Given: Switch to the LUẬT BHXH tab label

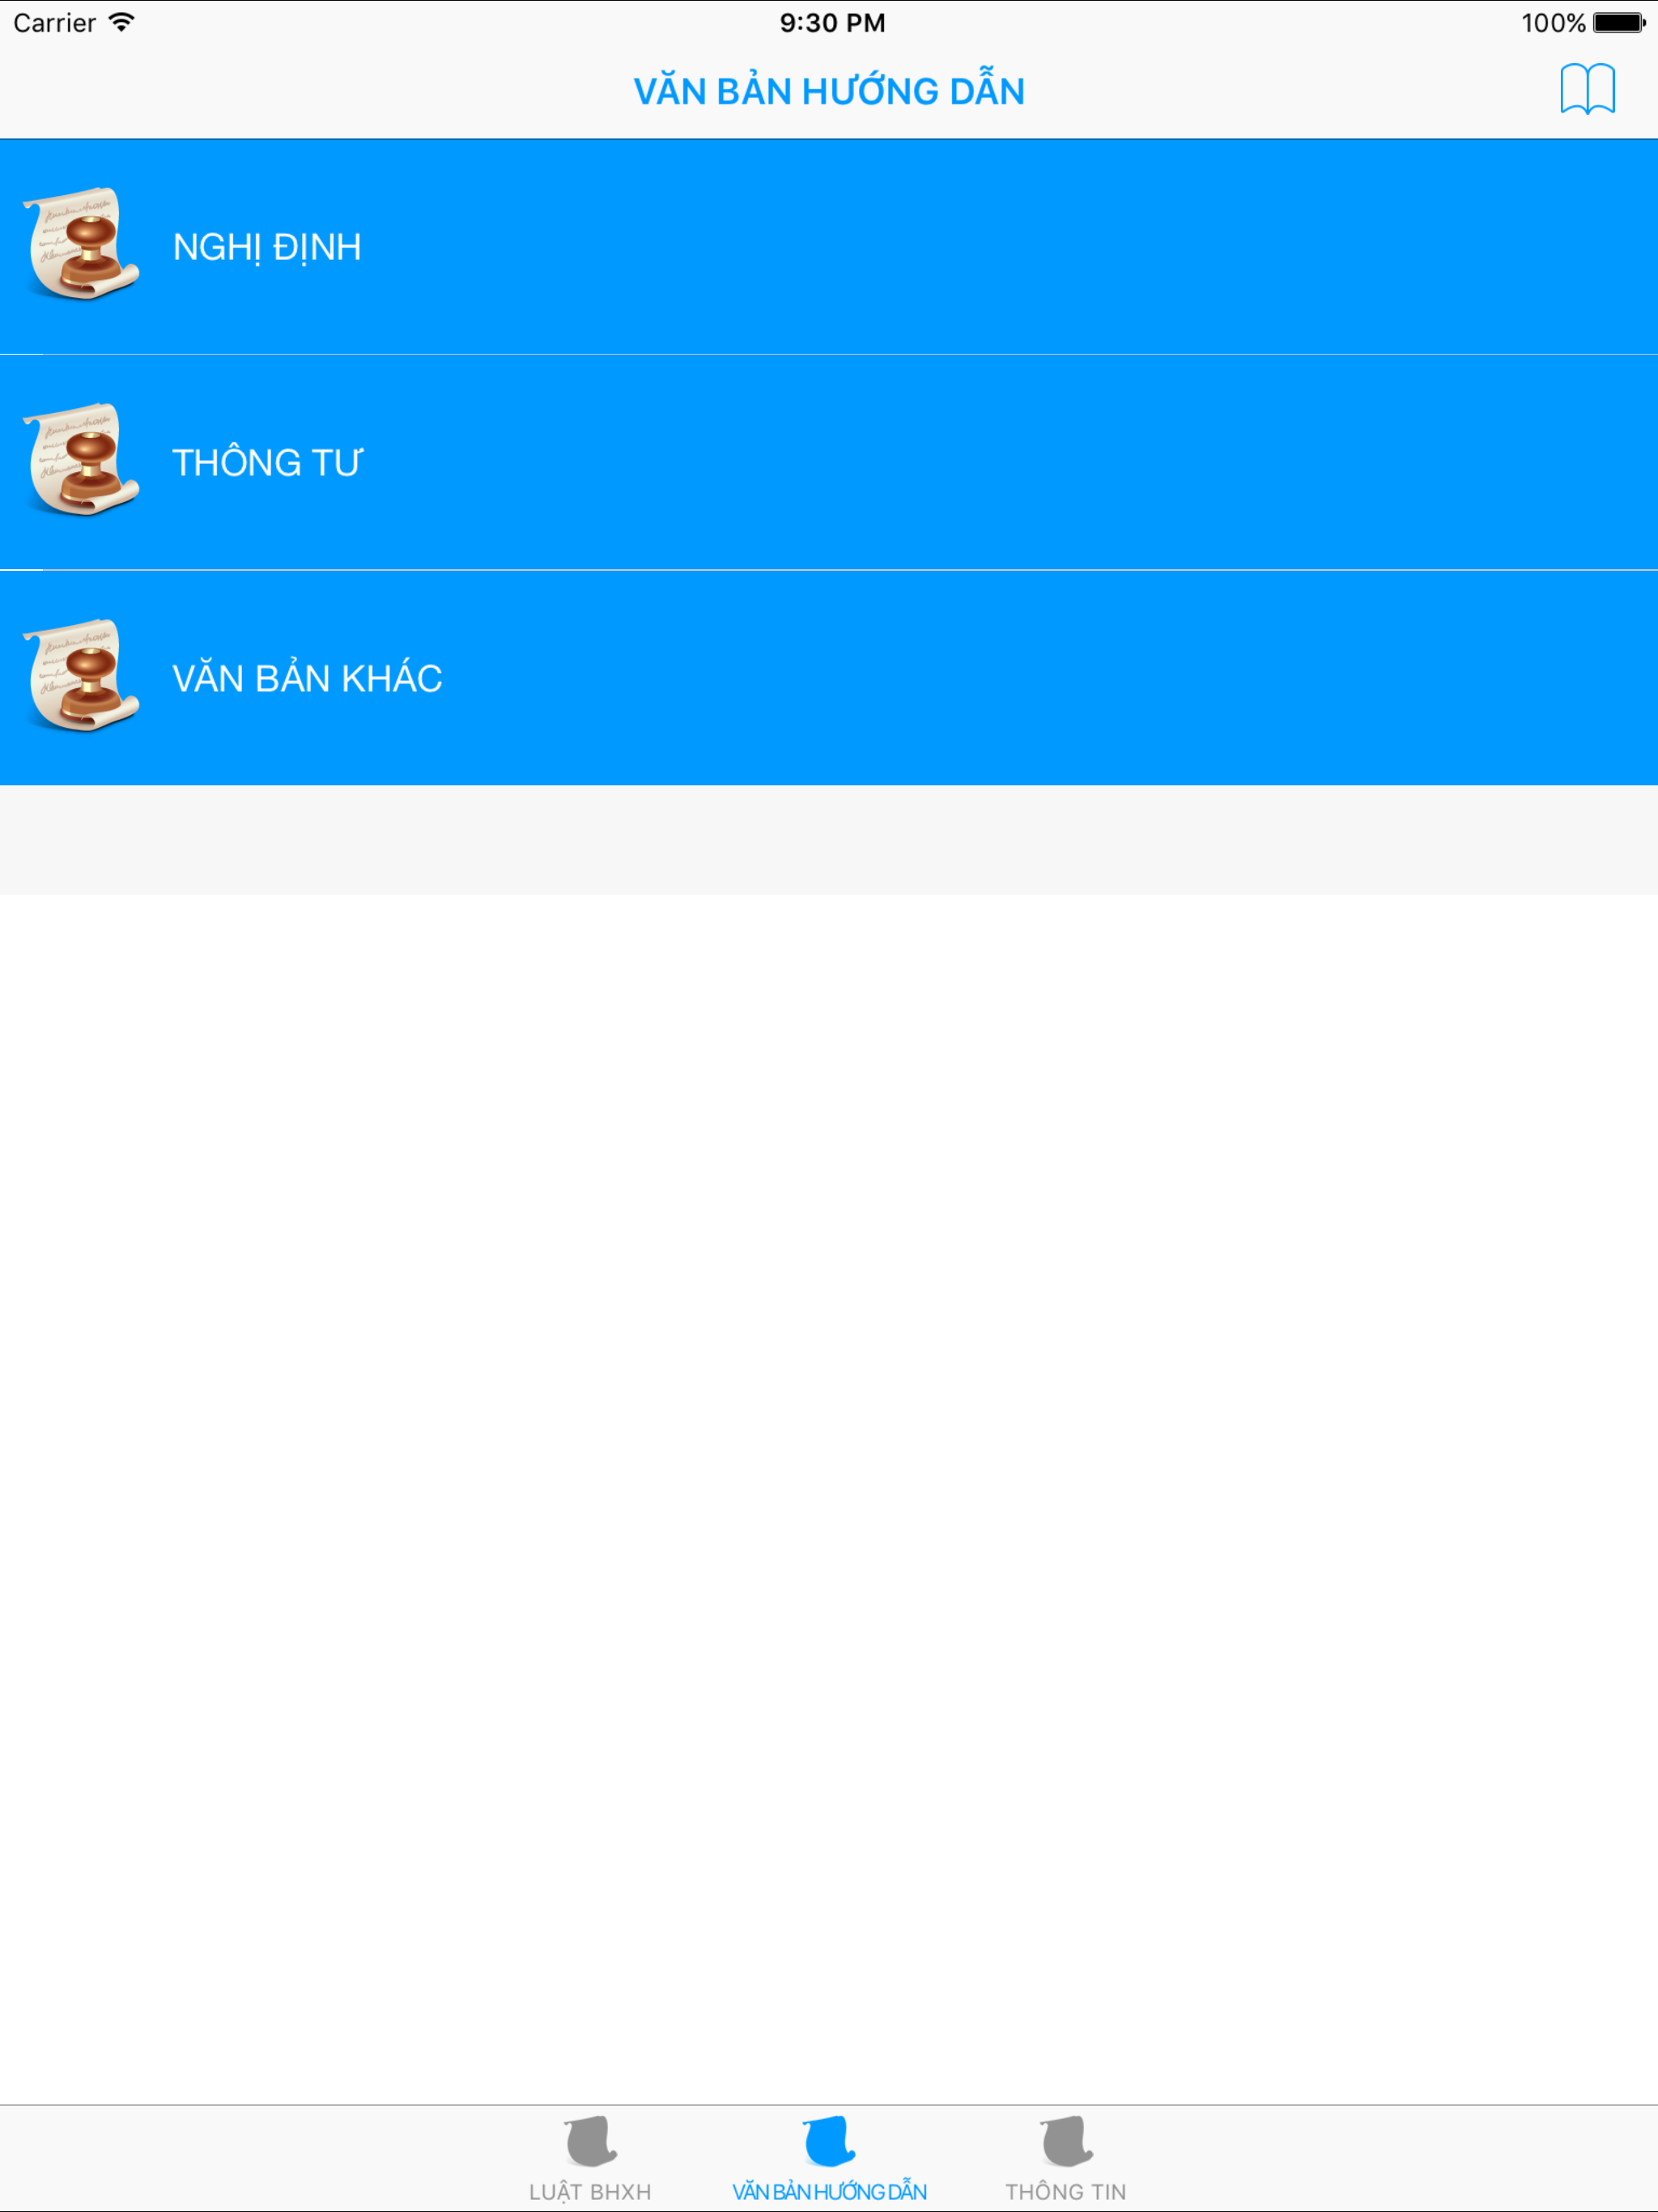Looking at the screenshot, I should coord(590,2192).
